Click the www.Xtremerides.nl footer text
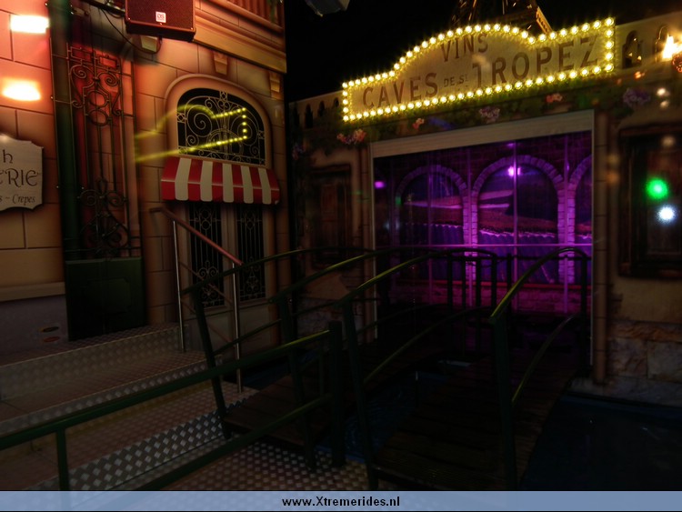 coord(341,502)
